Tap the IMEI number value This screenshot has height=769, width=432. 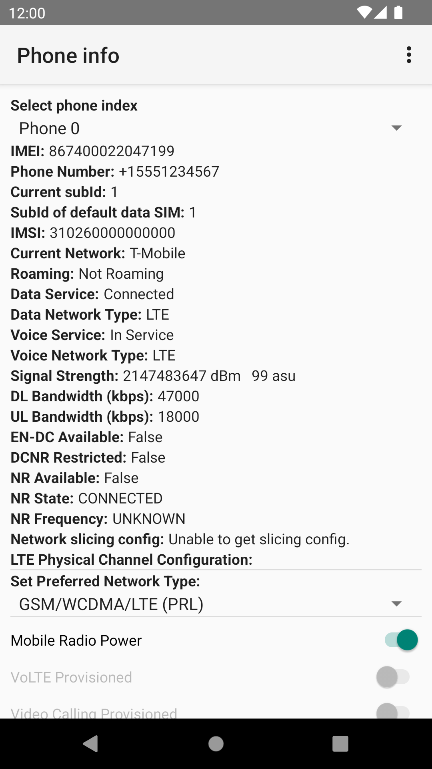pos(112,151)
